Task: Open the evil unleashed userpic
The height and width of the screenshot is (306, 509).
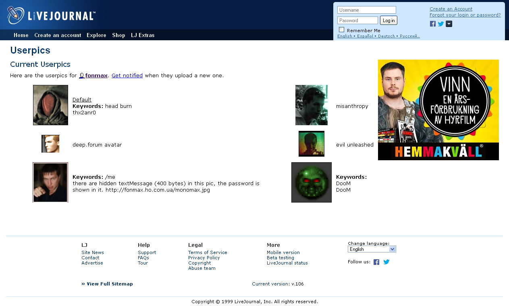Action: pos(312,144)
